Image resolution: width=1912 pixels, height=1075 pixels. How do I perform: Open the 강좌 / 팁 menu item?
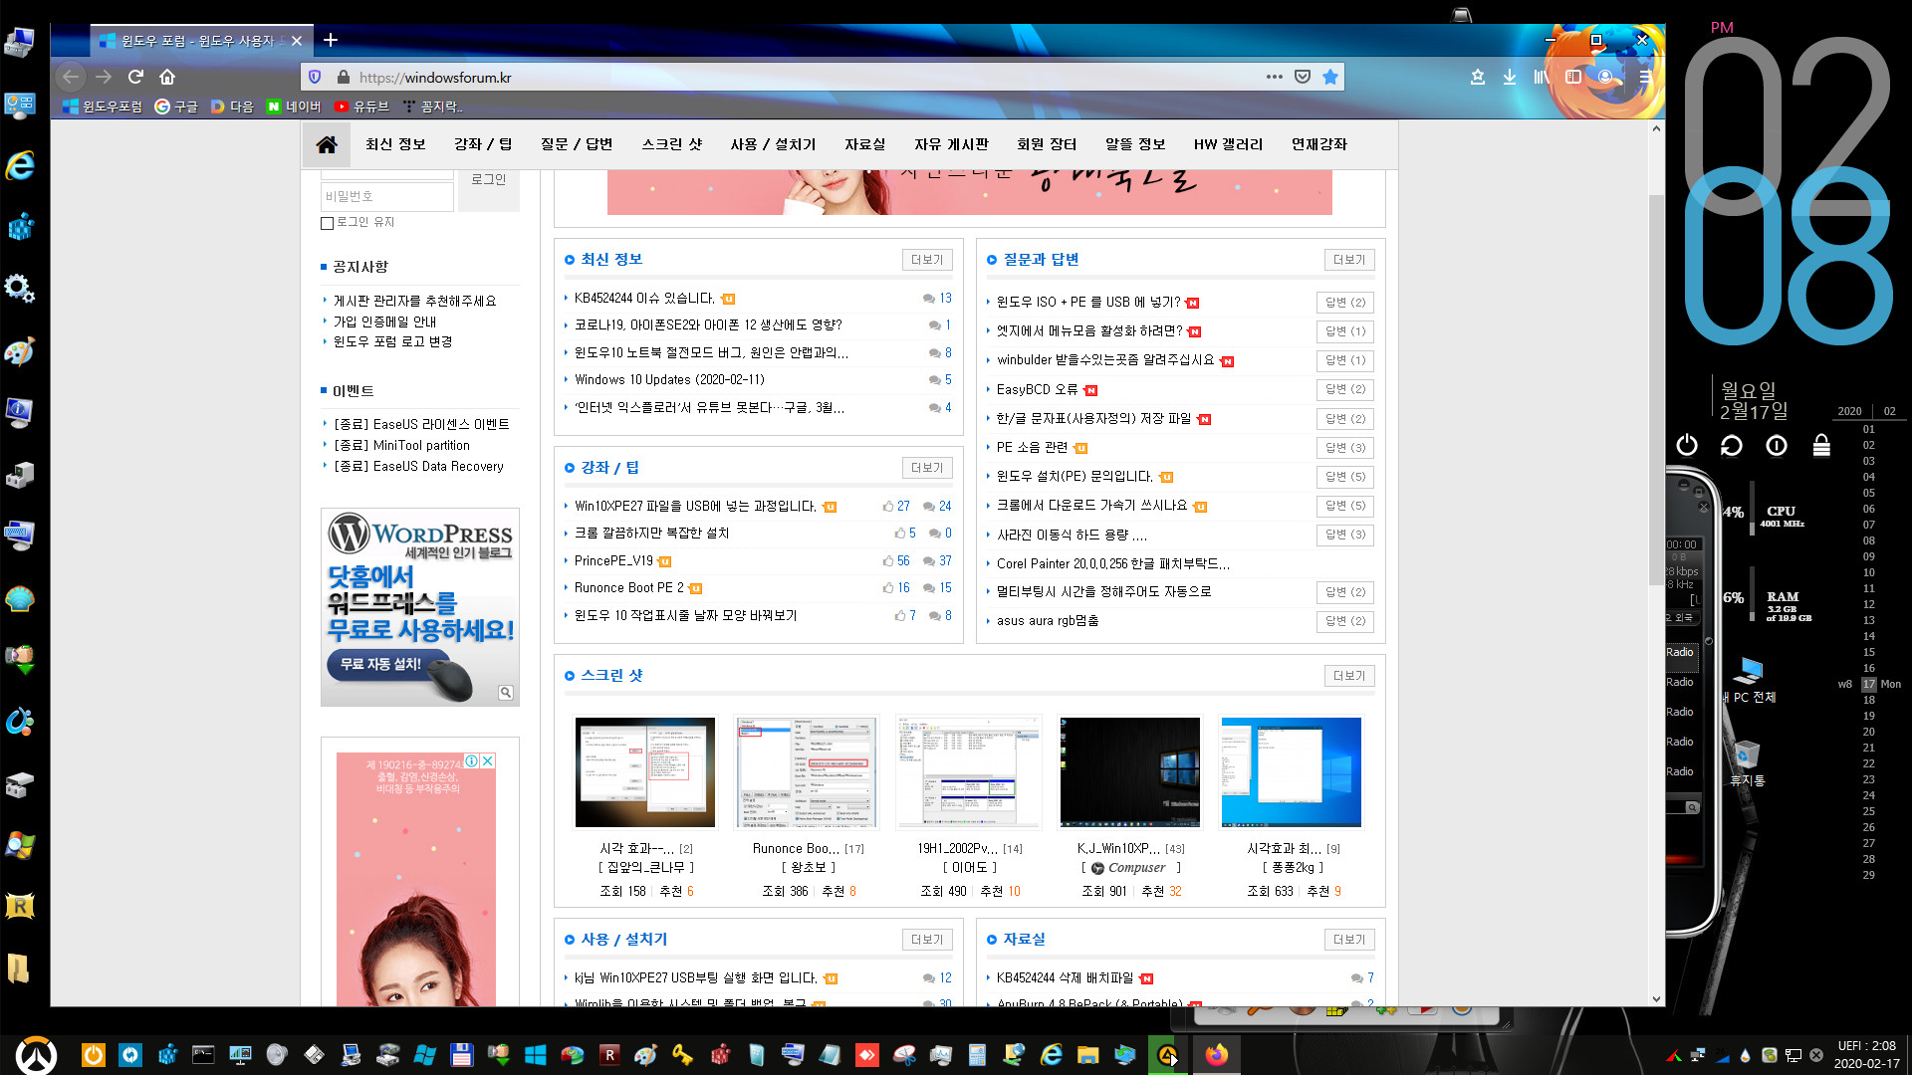point(483,144)
